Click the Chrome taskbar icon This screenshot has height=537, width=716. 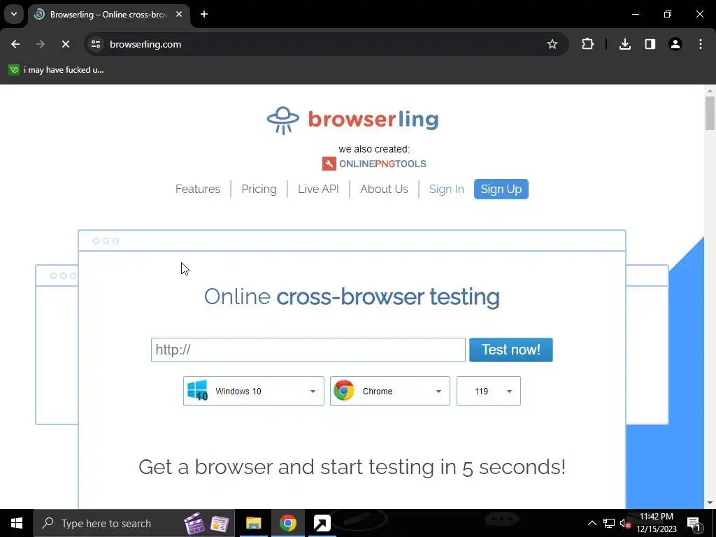(287, 523)
